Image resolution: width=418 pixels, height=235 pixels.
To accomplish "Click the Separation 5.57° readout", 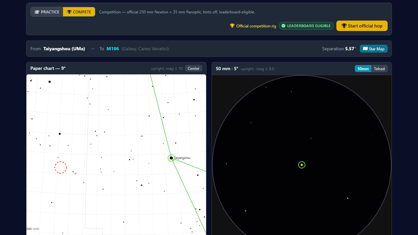I will 339,49.
